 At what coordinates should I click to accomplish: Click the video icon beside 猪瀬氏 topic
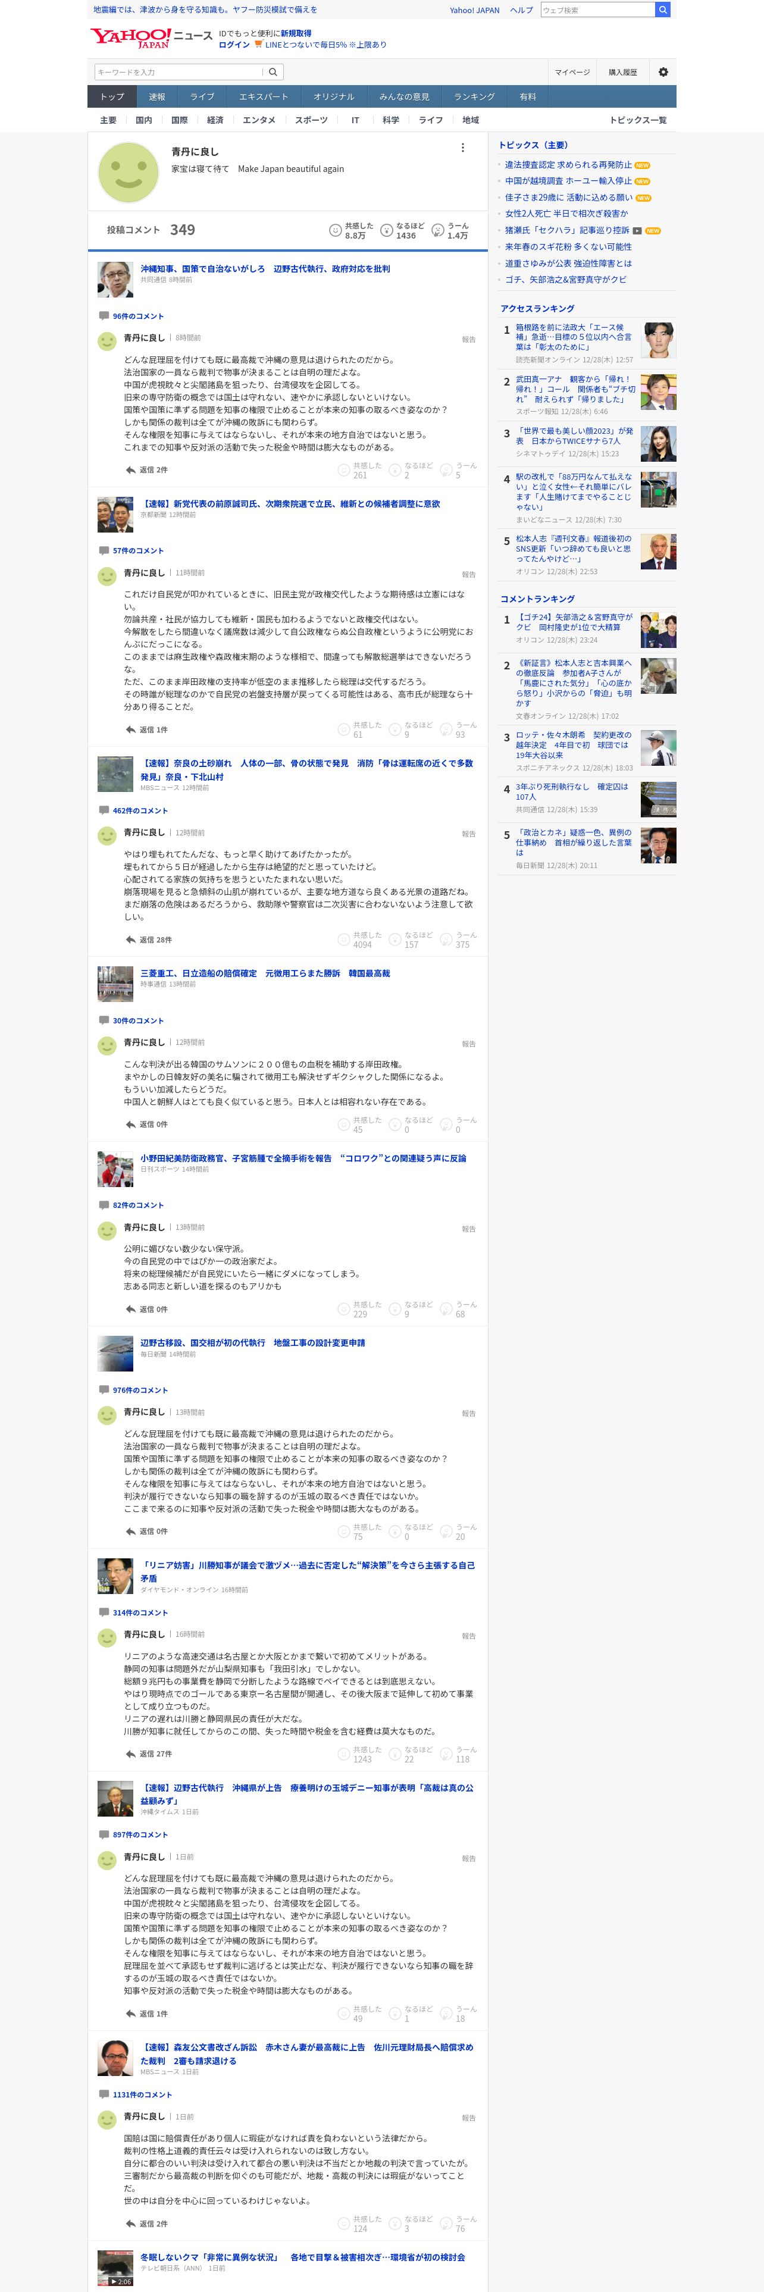[637, 230]
